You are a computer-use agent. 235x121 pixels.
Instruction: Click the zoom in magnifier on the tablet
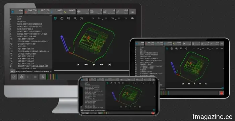(176, 49)
